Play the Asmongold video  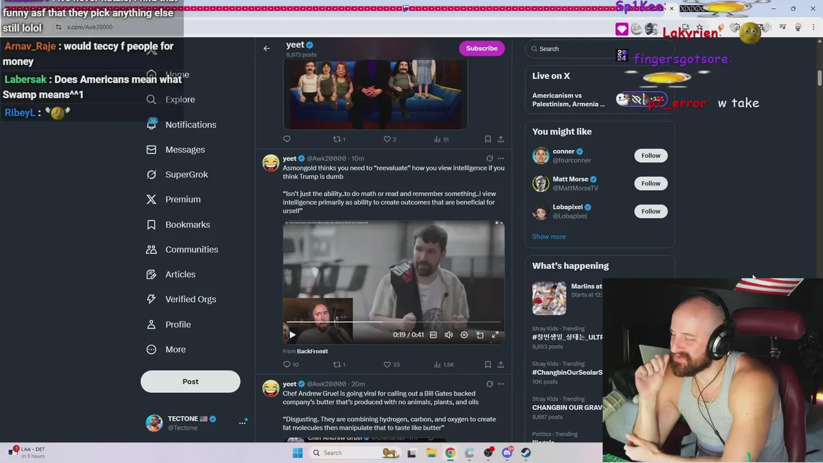(x=292, y=334)
